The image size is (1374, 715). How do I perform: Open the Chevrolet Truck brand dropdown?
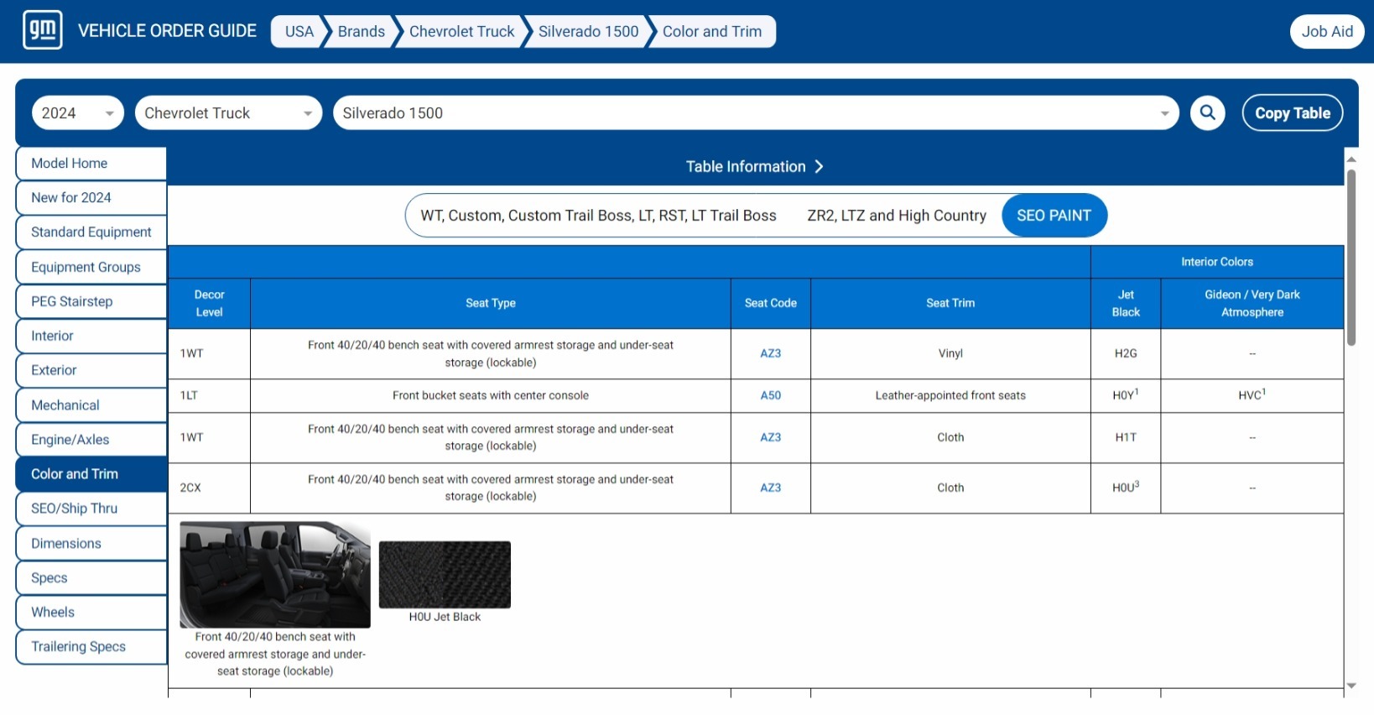pos(228,112)
